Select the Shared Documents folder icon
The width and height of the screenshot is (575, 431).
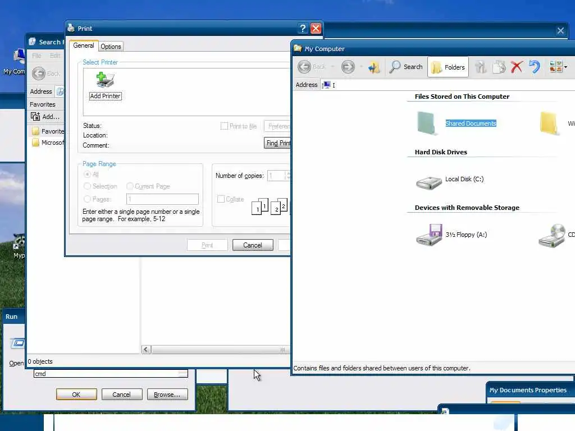pos(426,123)
